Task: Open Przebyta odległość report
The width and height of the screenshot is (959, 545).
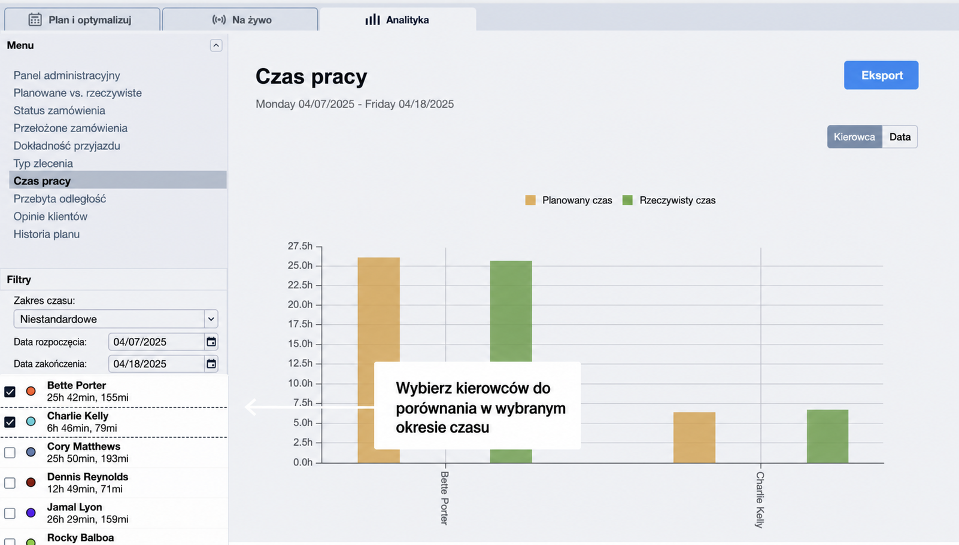Action: [x=60, y=199]
